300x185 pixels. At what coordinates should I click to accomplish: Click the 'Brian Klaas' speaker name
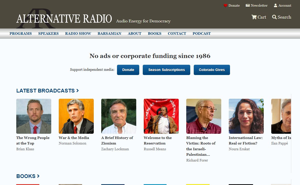(25, 149)
